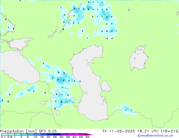Select the 25–30 mm dark blue swatch
179x138 pixels.
(x=57, y=134)
